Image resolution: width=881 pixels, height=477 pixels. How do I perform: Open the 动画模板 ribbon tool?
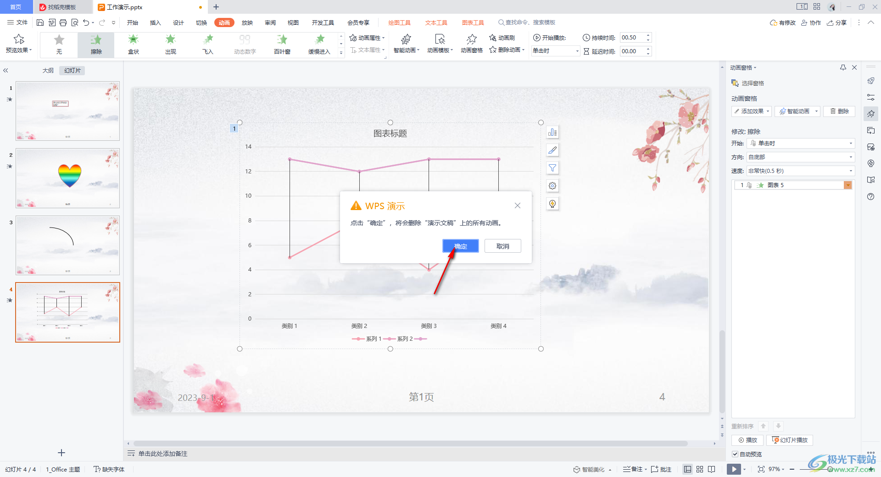pyautogui.click(x=440, y=44)
